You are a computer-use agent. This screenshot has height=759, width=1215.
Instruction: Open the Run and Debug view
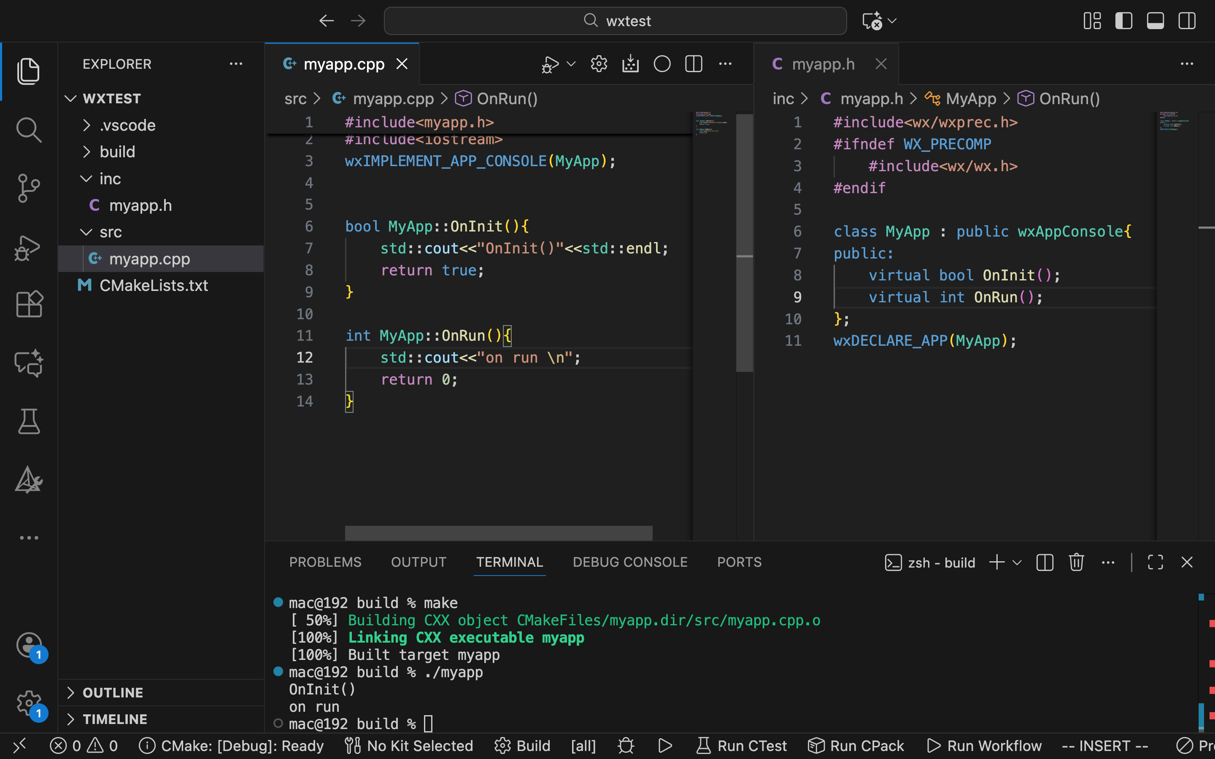(29, 248)
